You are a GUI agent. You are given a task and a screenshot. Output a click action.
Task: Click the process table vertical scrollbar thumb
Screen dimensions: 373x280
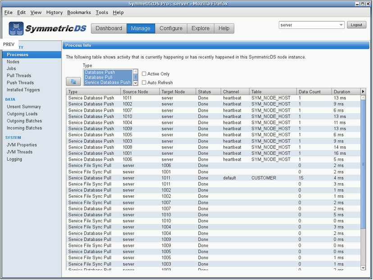pos(363,164)
